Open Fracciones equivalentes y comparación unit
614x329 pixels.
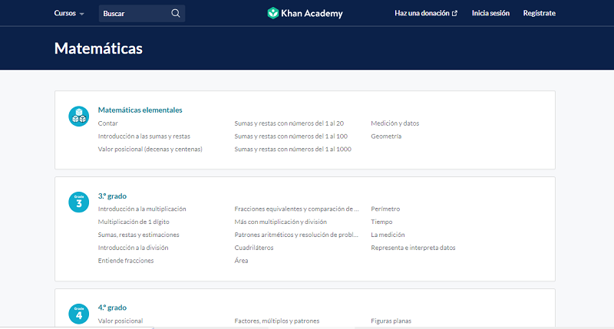pos(296,209)
